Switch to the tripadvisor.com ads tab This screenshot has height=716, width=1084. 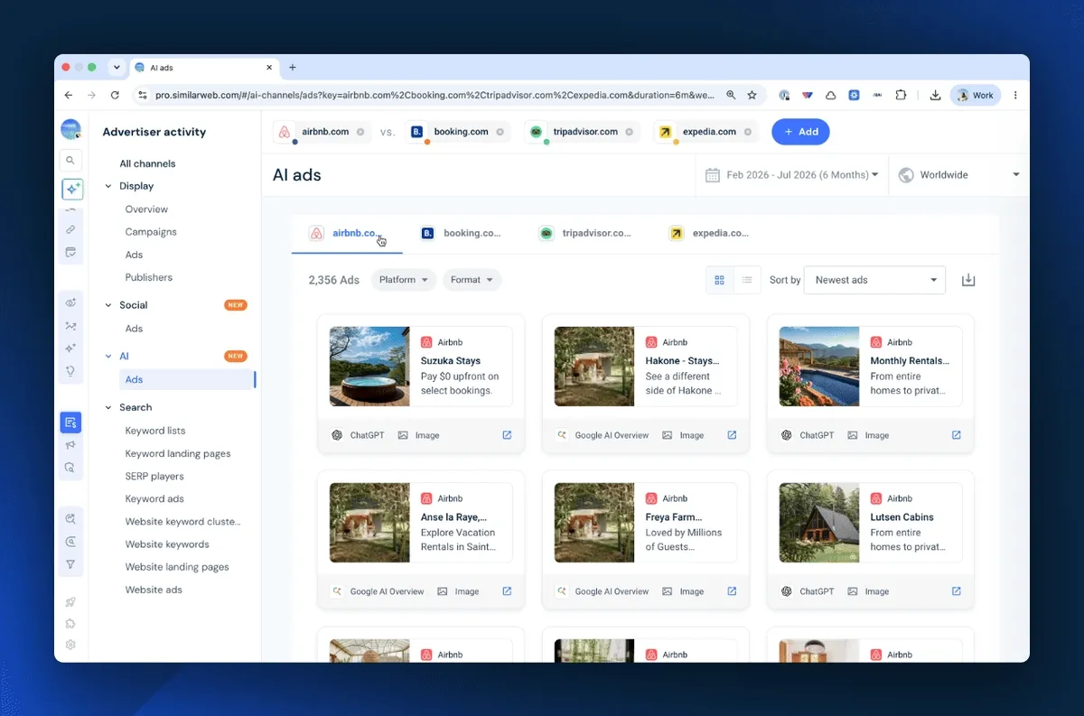(x=584, y=233)
